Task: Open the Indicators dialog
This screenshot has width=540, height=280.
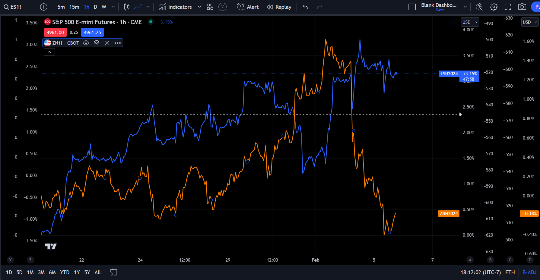Action: (176, 7)
